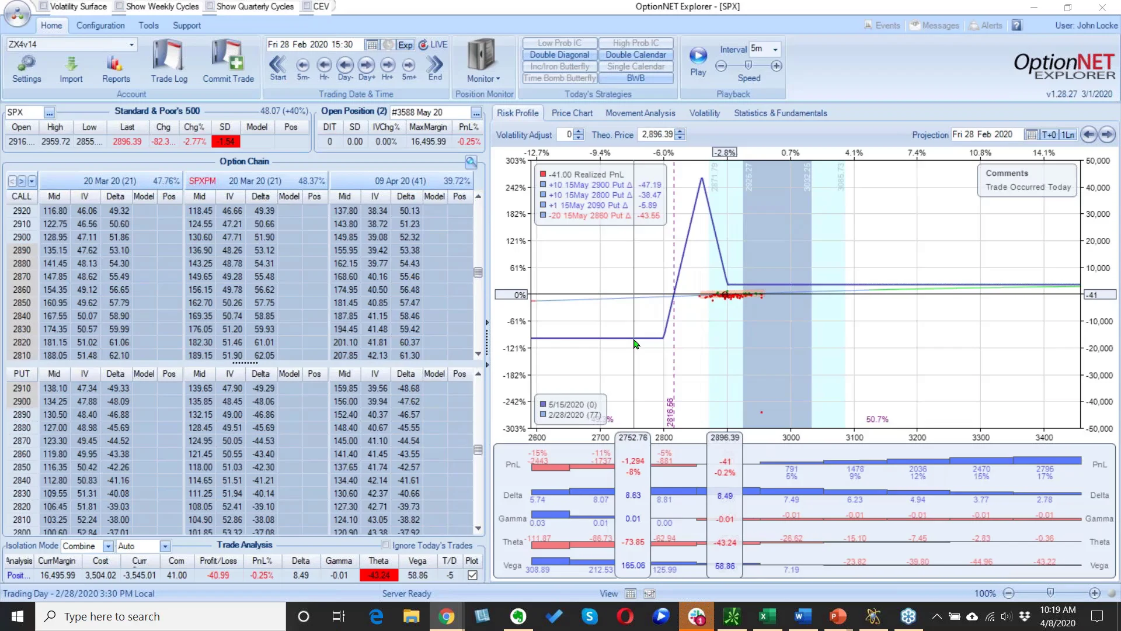The image size is (1121, 631).
Task: Open the Reports icon
Action: [116, 69]
